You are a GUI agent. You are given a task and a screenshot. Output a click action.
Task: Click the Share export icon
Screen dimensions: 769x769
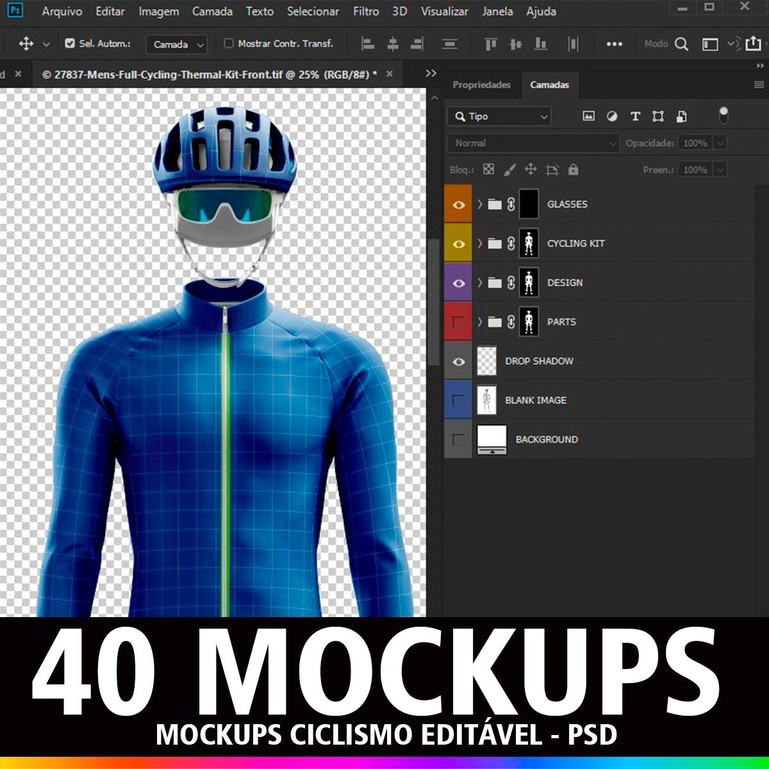(x=753, y=44)
